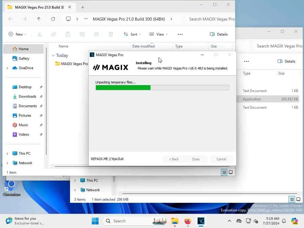This screenshot has width=304, height=228.
Task: Close the MAGIX Vegas Pro Explorer tab
Action: [x=69, y=7]
